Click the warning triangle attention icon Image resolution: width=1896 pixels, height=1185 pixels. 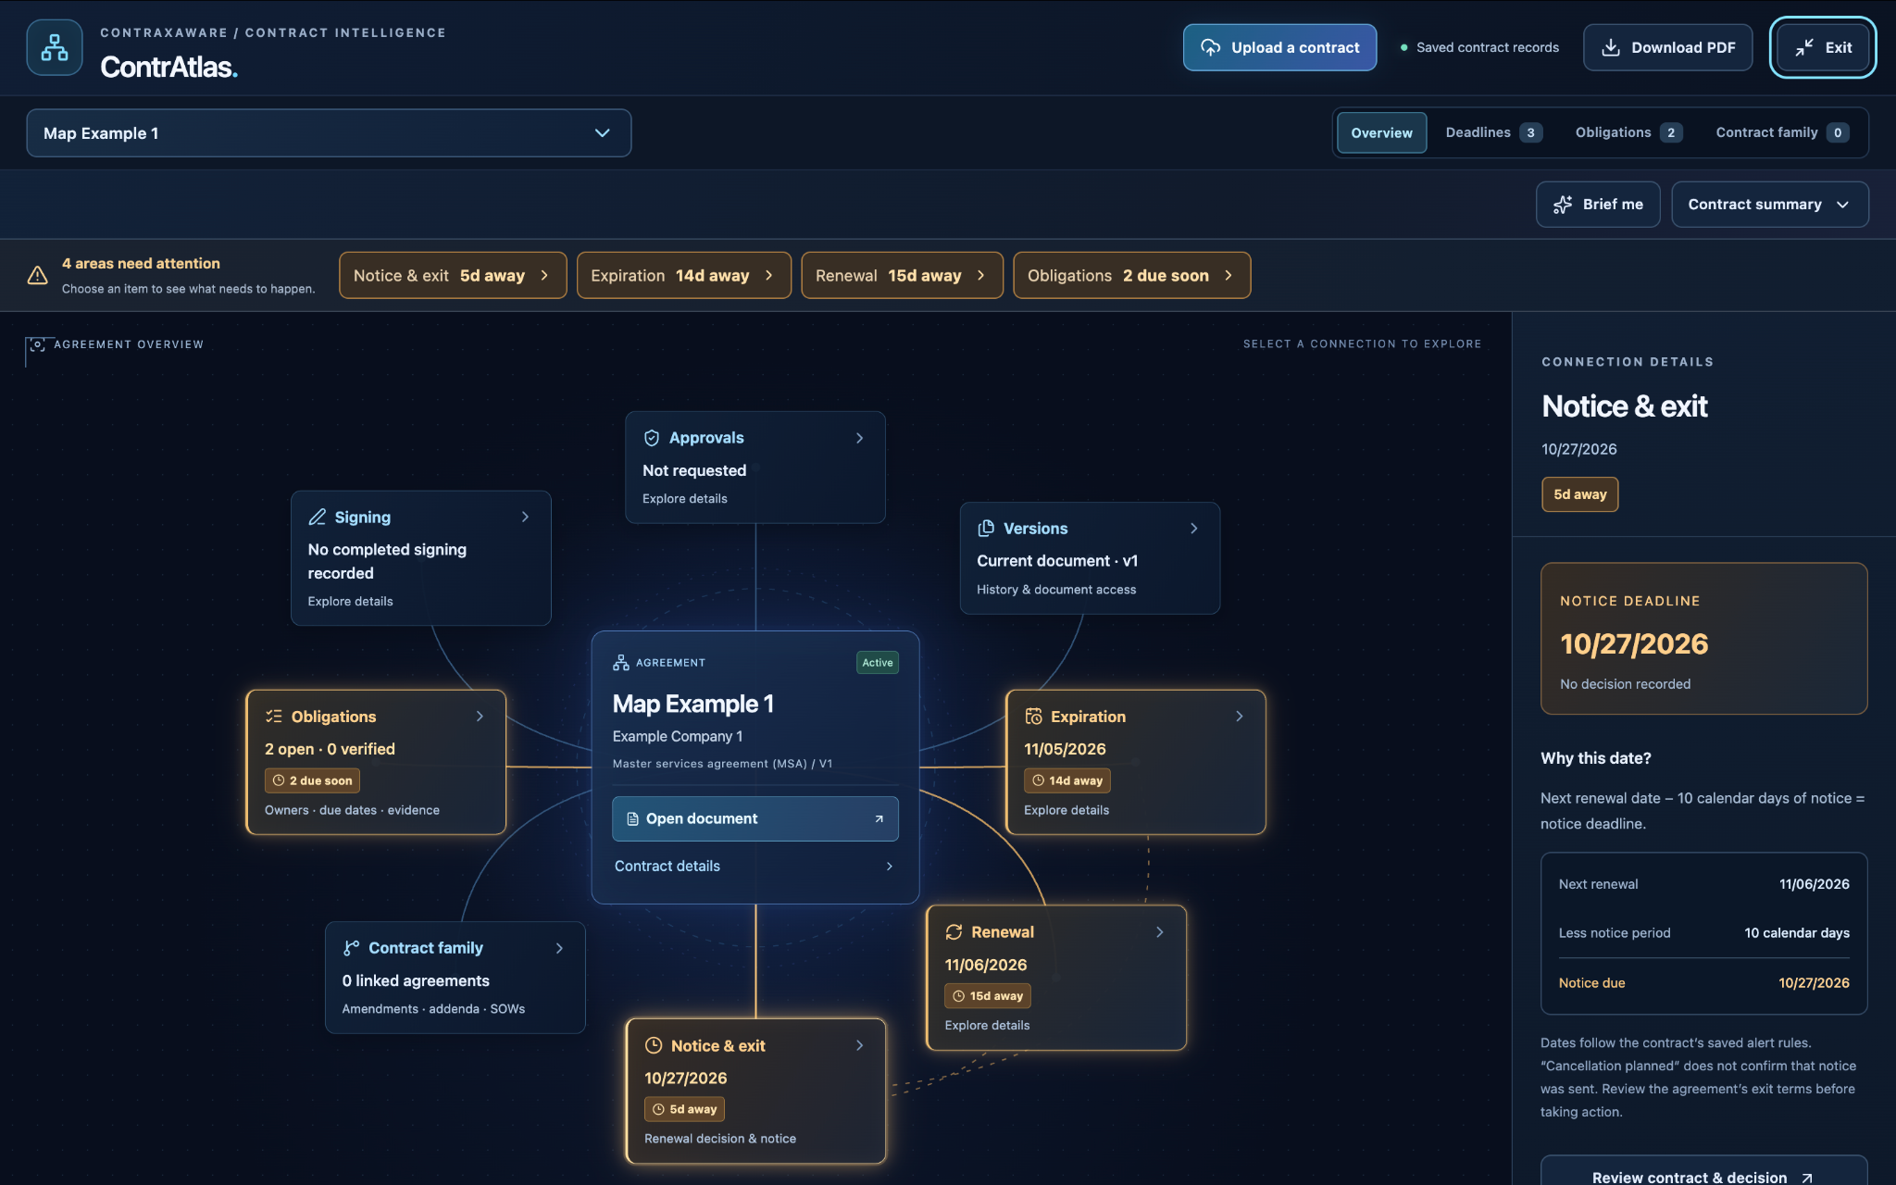[38, 275]
